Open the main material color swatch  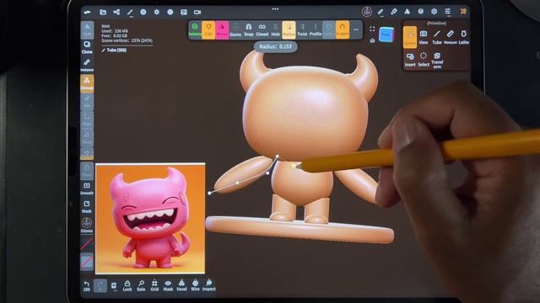click(87, 243)
